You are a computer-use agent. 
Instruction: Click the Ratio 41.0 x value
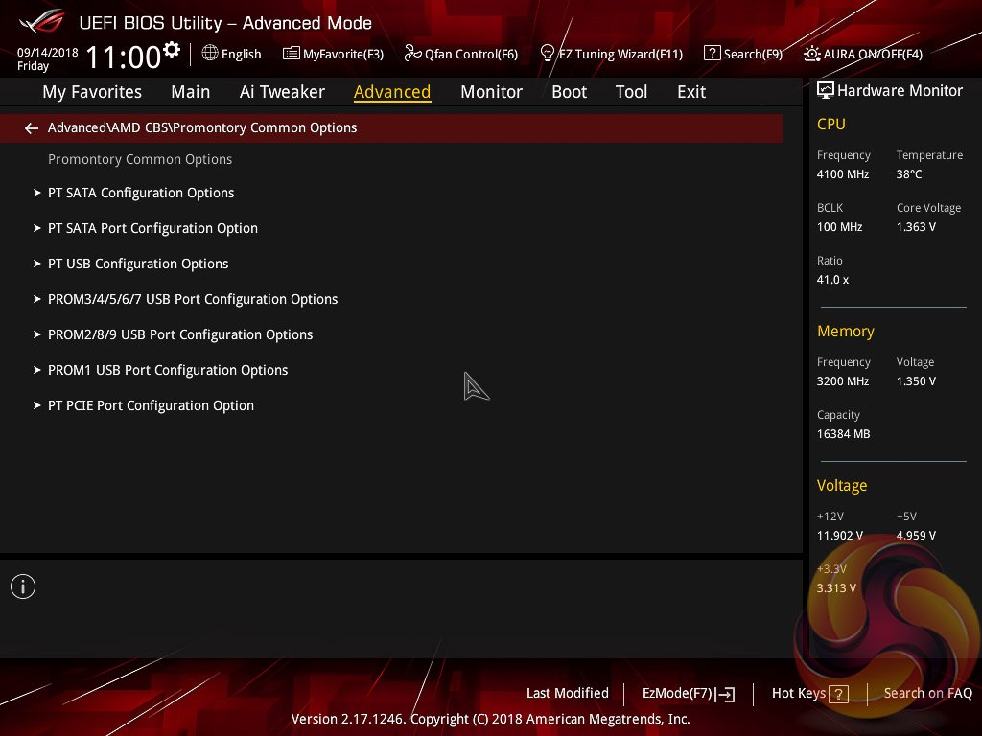832,280
